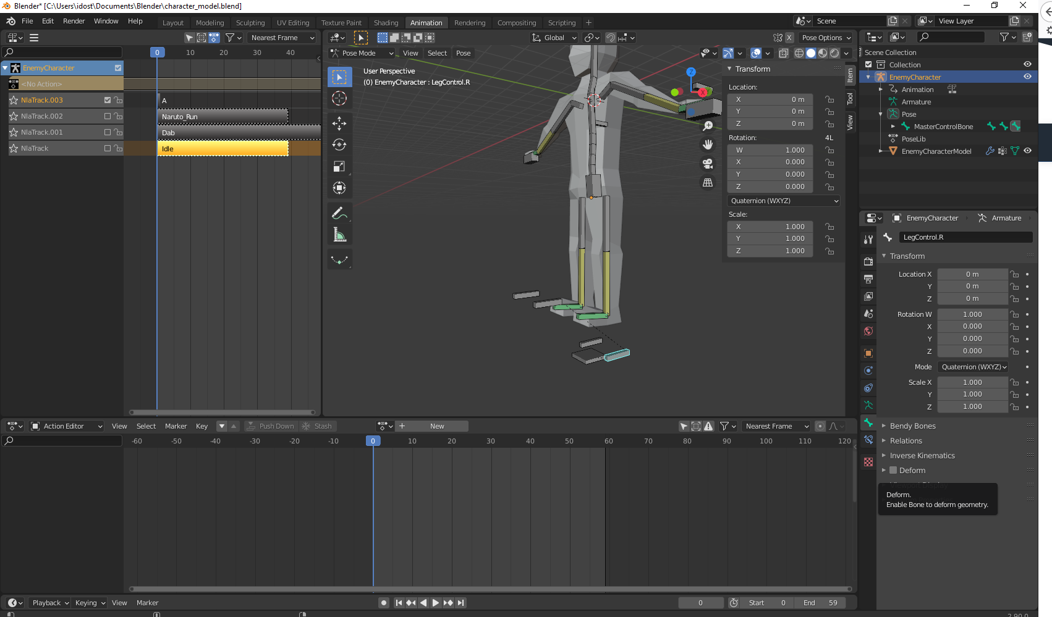Toggle the NlaTrack checkbox
Viewport: 1052px width, 617px height.
(x=108, y=148)
